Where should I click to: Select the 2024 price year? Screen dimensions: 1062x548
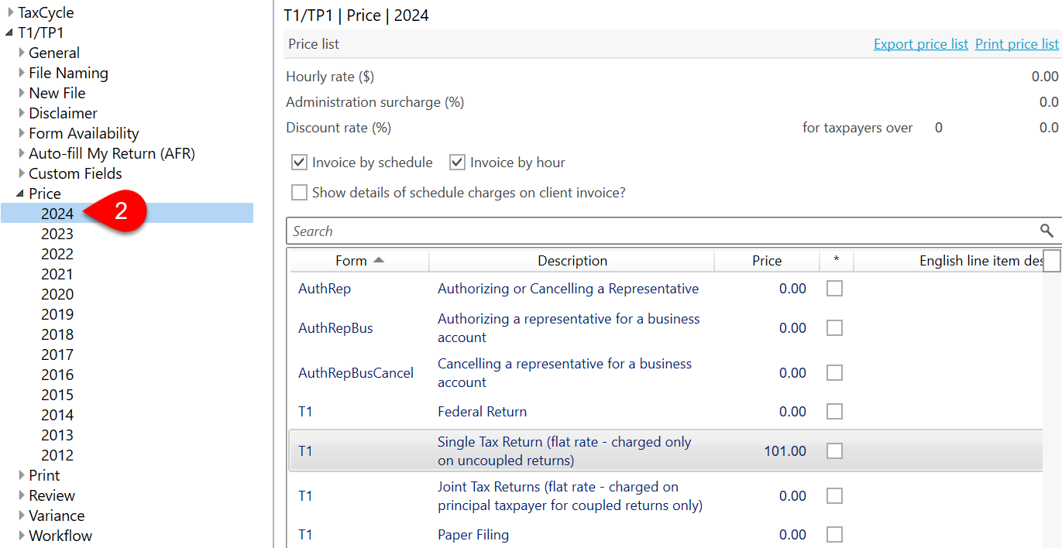click(x=57, y=214)
